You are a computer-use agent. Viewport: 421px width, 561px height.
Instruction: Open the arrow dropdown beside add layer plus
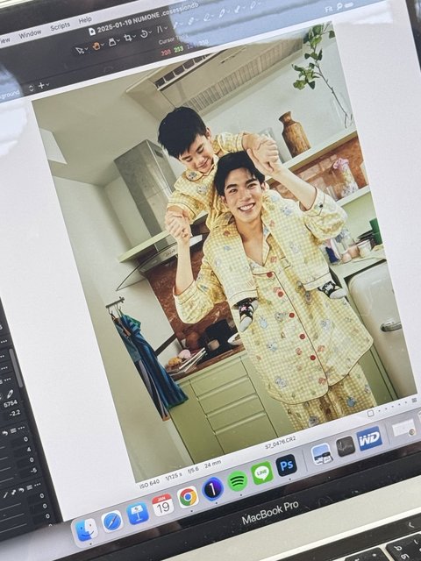tap(47, 84)
